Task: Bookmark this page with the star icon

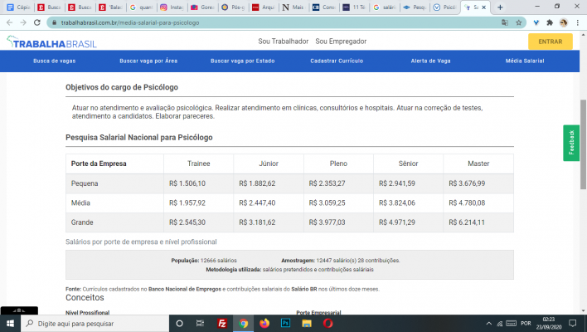Action: point(519,22)
